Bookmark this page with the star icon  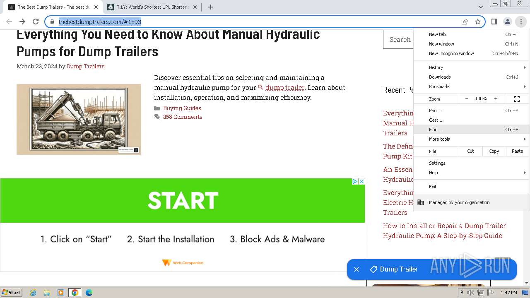tap(478, 22)
